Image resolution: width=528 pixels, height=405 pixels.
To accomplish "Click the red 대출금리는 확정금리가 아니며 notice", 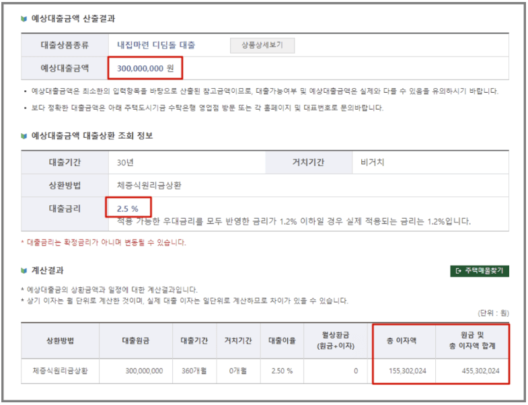I will (x=104, y=243).
